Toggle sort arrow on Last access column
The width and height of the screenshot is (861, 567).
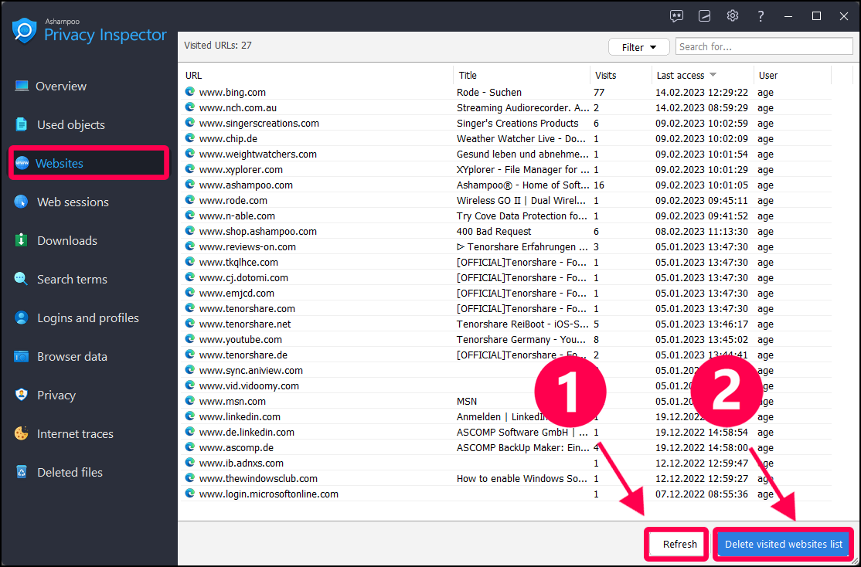pyautogui.click(x=713, y=75)
